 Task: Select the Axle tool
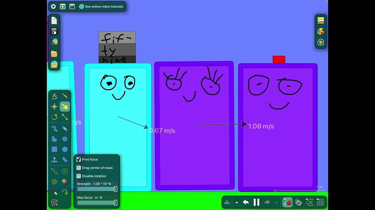point(54,182)
